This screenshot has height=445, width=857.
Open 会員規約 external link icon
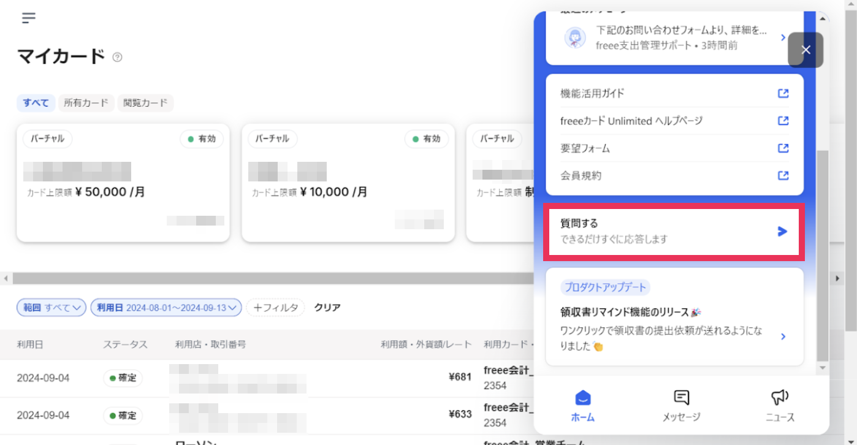pos(783,175)
